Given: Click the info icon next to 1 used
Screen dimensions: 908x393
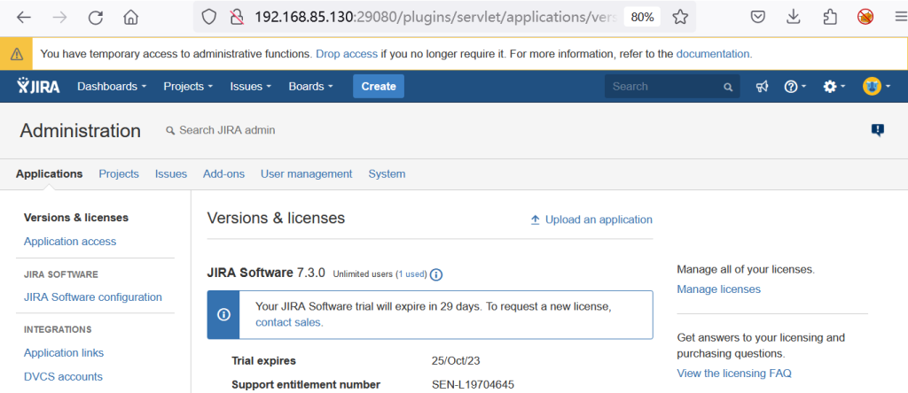Looking at the screenshot, I should [x=436, y=274].
